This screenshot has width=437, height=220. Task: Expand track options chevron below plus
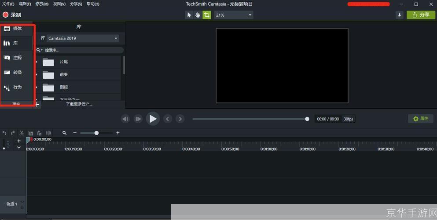coord(19,147)
